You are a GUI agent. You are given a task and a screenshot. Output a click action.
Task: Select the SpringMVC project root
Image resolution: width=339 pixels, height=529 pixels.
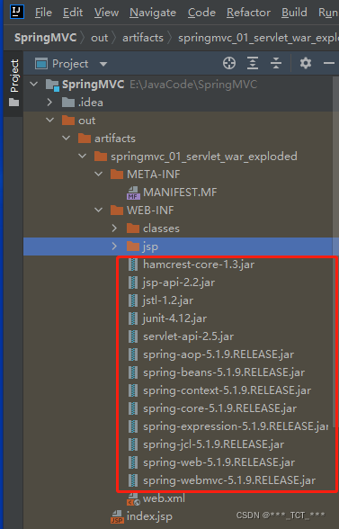click(x=93, y=85)
